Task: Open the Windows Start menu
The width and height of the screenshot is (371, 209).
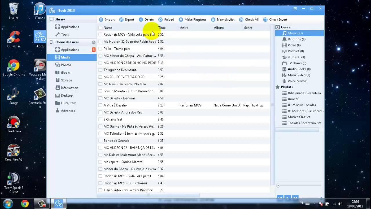Action: [8, 203]
